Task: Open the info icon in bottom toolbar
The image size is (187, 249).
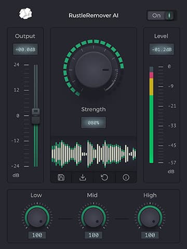Action: click(126, 177)
